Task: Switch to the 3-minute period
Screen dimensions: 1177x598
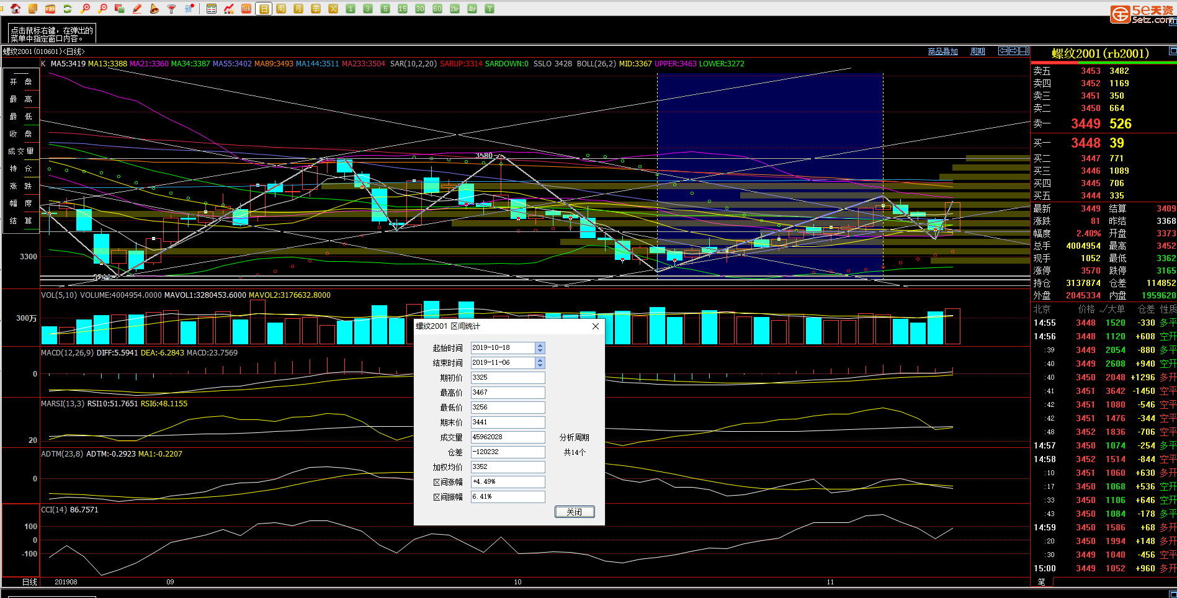Action: (368, 9)
